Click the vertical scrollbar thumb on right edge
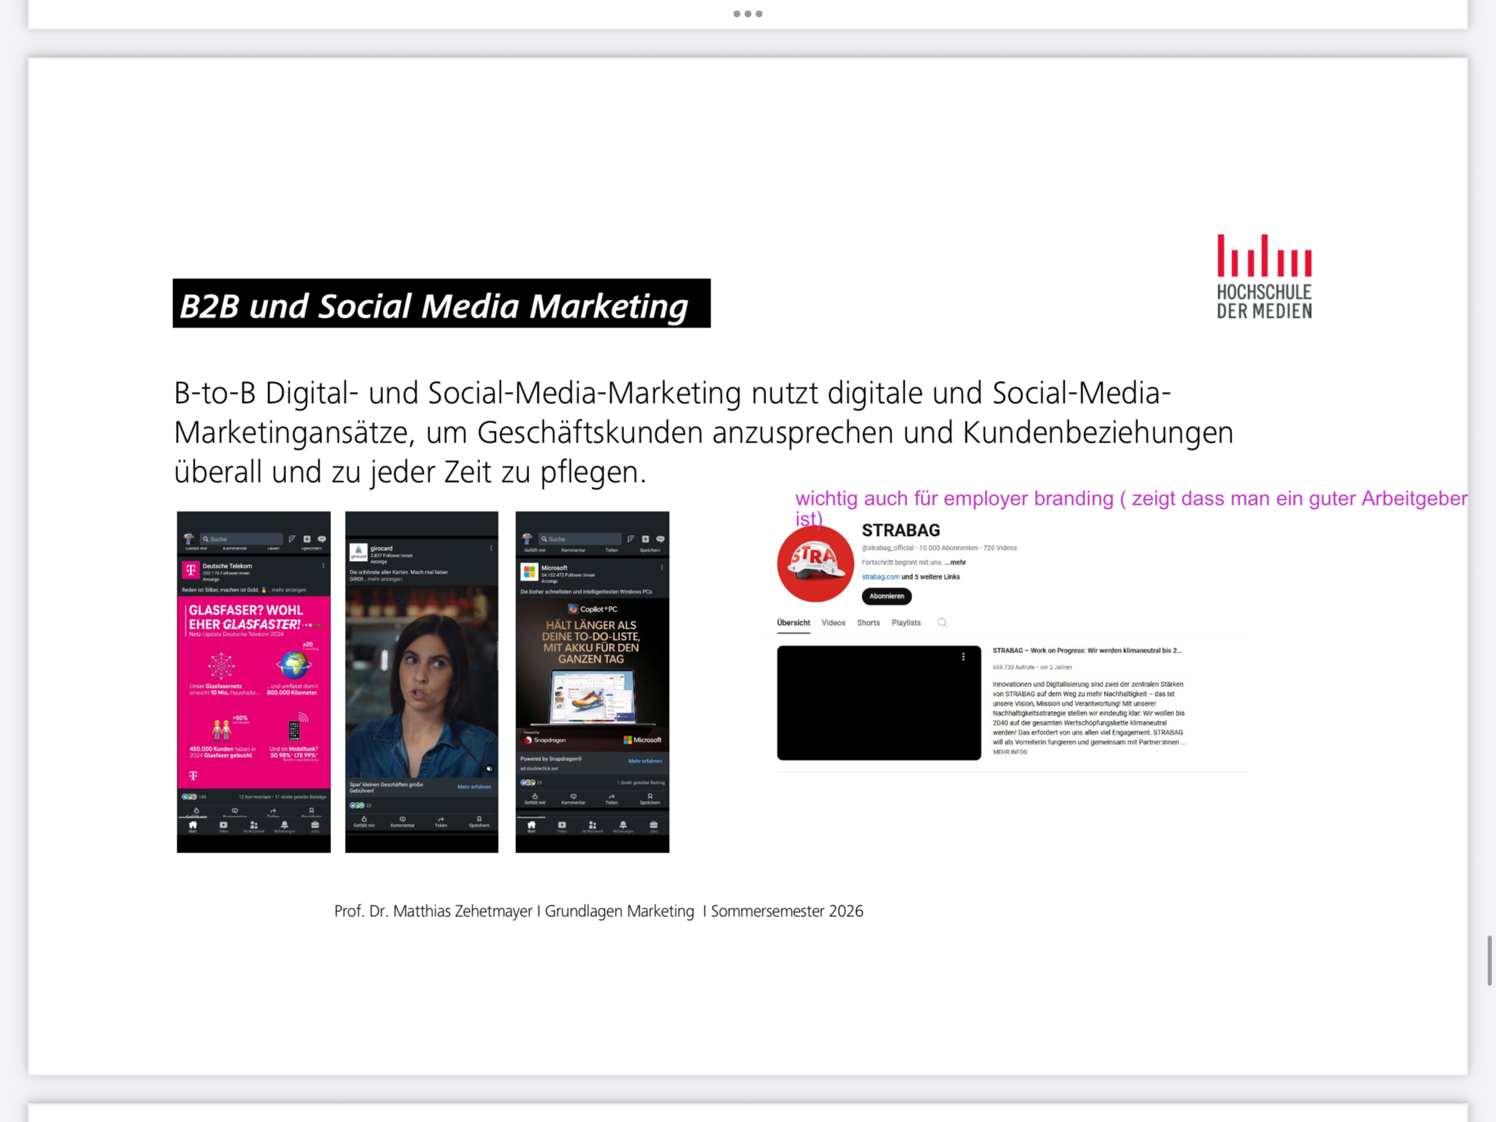 click(1489, 960)
